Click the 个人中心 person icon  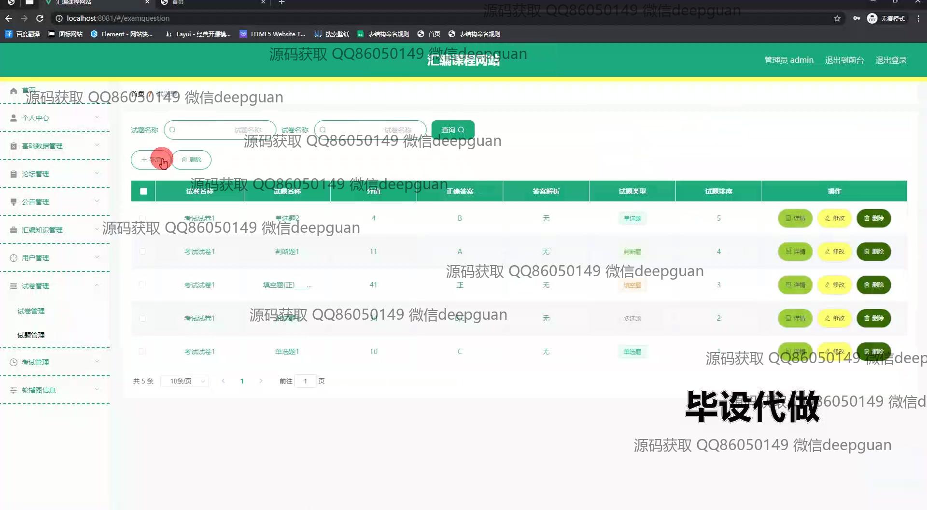[x=14, y=118]
